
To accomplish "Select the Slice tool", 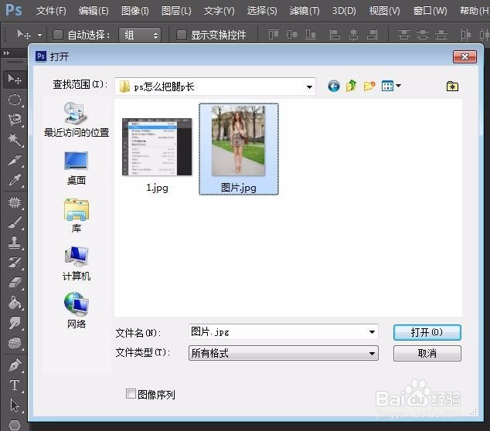I will [x=15, y=160].
